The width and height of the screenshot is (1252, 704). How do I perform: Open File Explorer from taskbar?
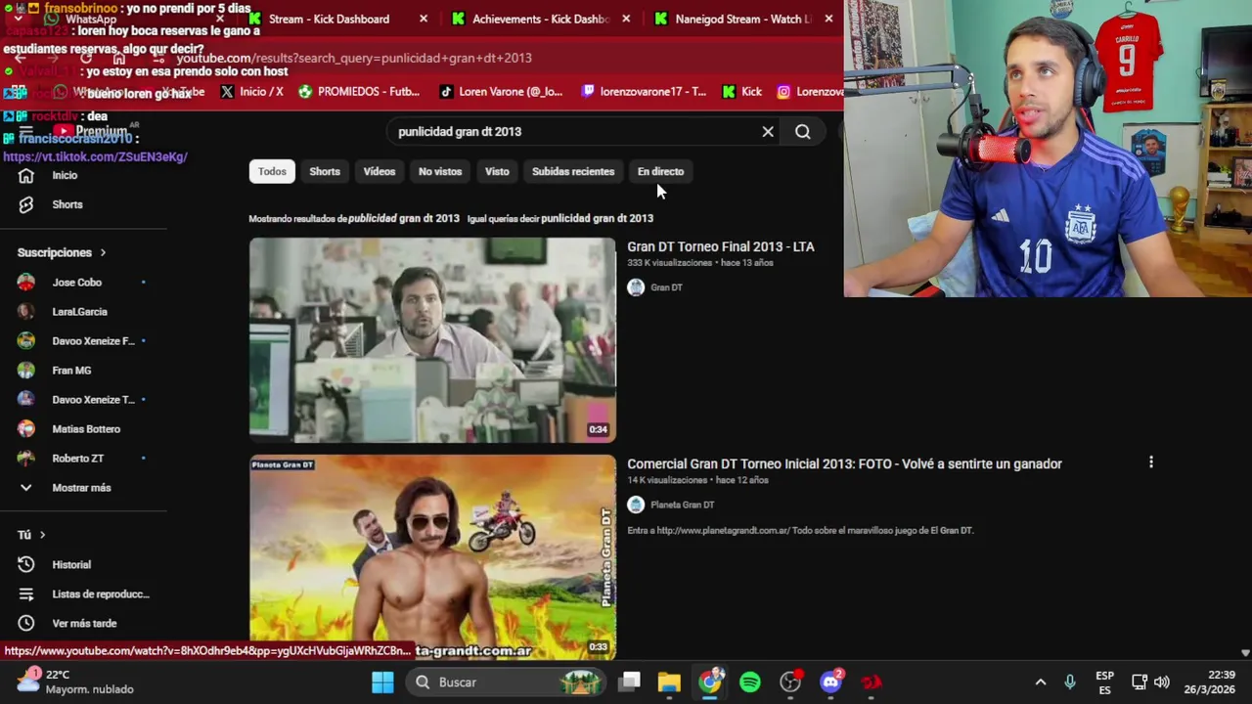pyautogui.click(x=669, y=682)
